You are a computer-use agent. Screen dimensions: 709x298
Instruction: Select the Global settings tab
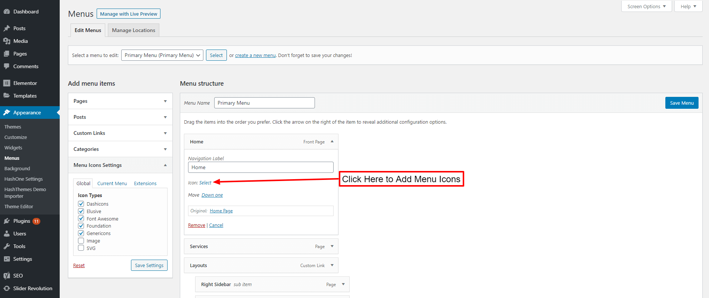point(84,183)
